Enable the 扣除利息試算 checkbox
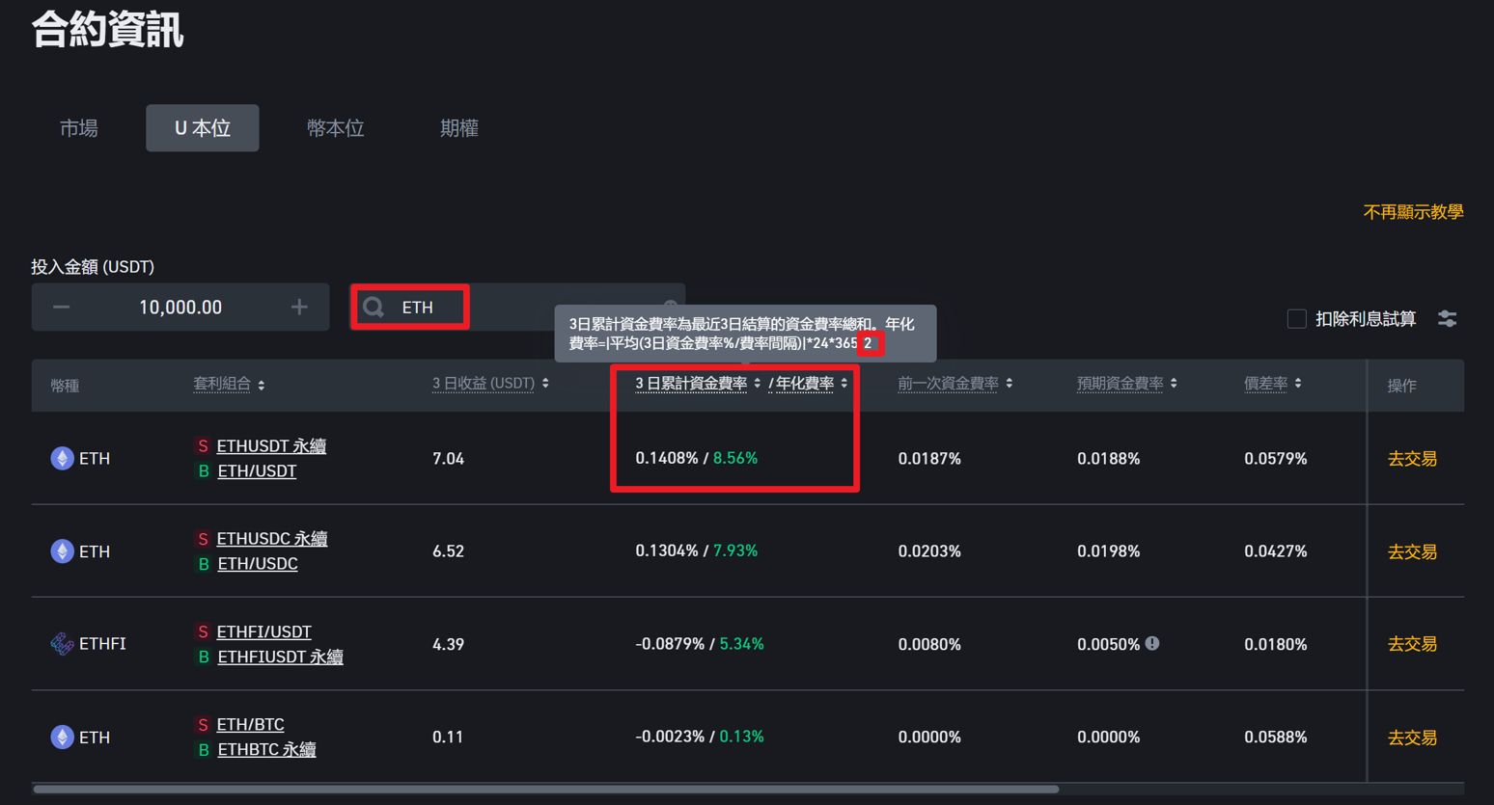The image size is (1494, 805). pyautogui.click(x=1296, y=319)
